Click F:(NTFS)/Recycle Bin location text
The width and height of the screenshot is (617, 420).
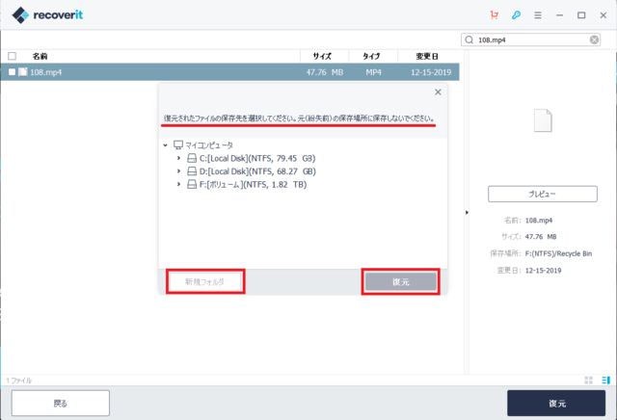click(x=558, y=253)
